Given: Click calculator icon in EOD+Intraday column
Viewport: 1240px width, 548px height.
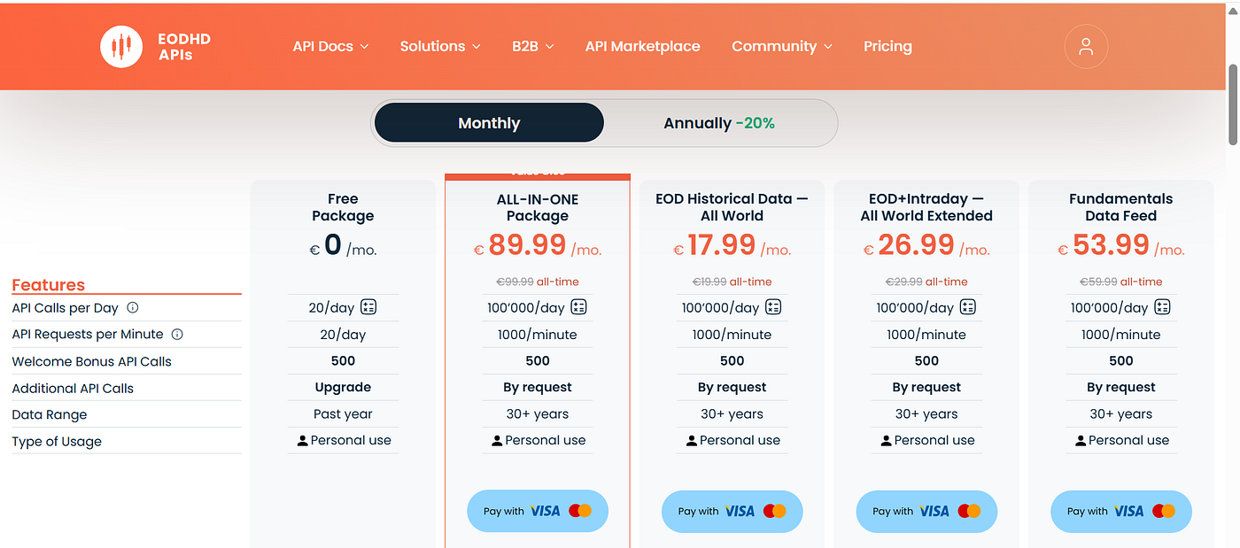Looking at the screenshot, I should point(968,308).
